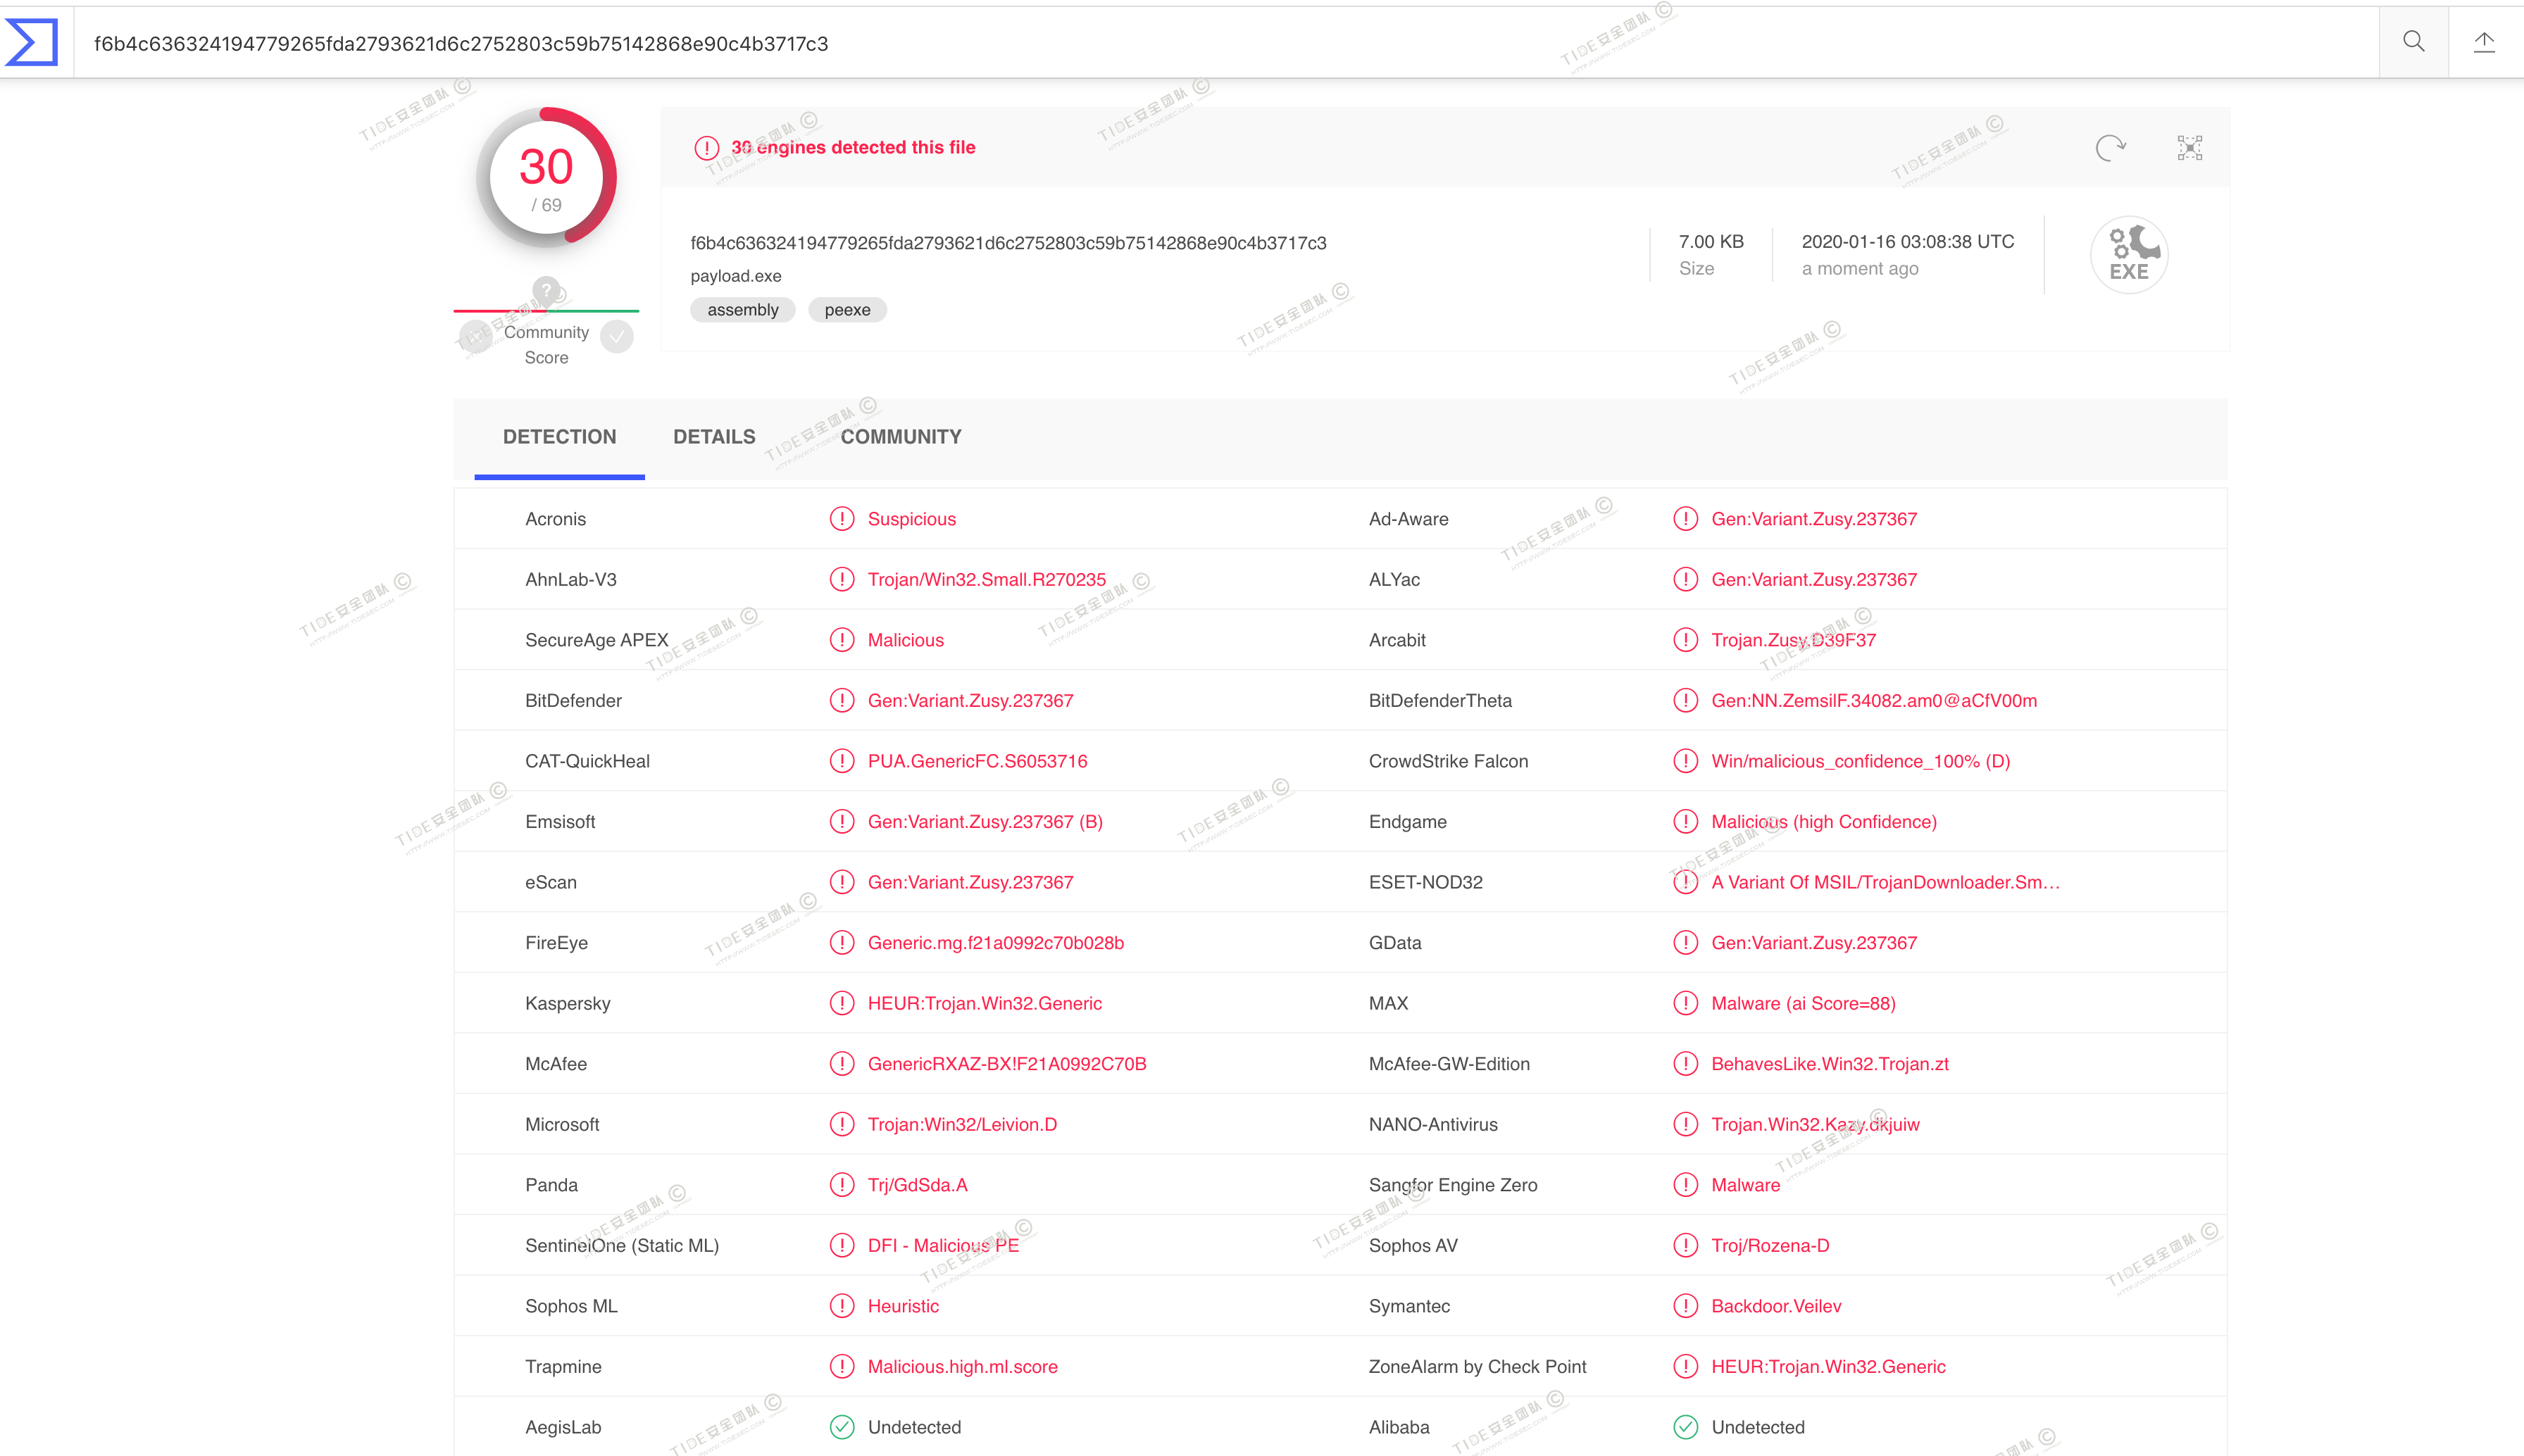Click the assembly tag
Screen dimensions: 2524x1456
click(742, 310)
